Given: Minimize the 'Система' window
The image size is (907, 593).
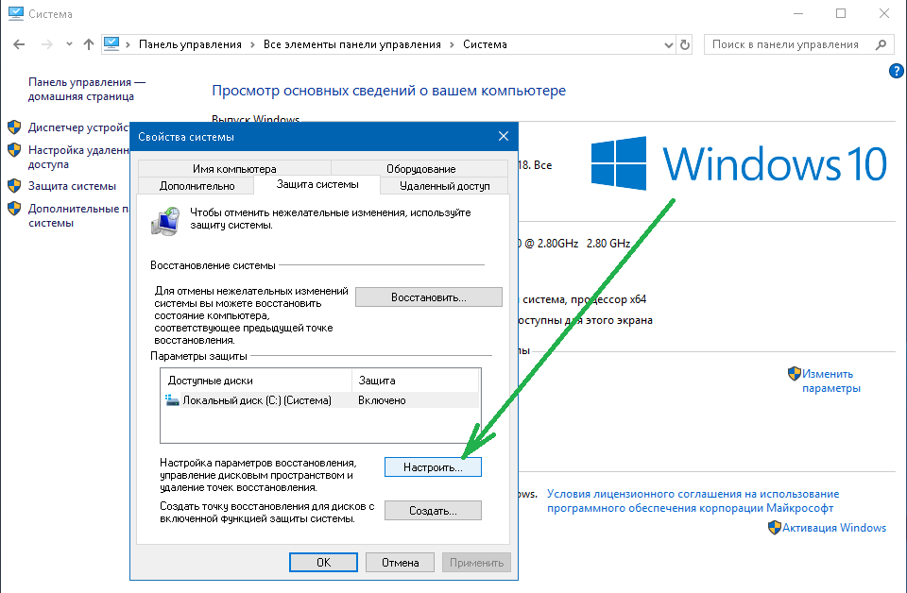Looking at the screenshot, I should pos(798,13).
